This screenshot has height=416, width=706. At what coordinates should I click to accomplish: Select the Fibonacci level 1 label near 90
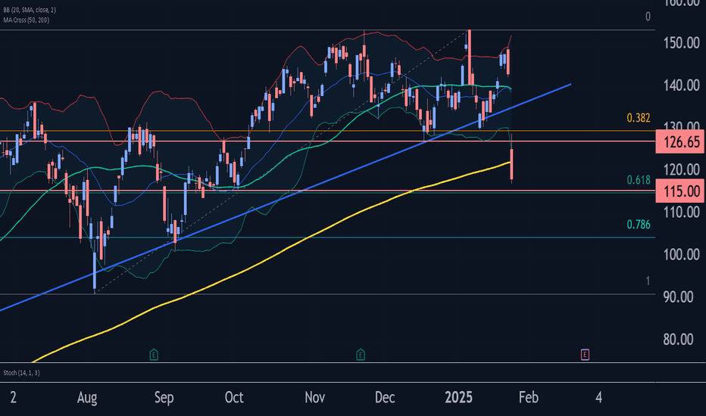click(648, 281)
